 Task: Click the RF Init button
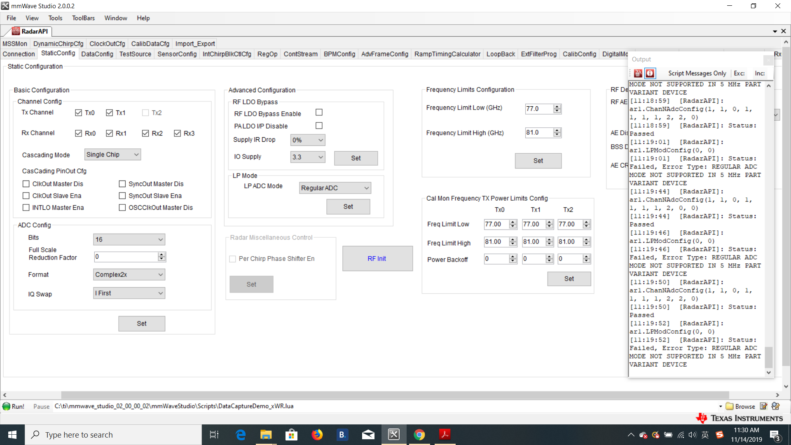pyautogui.click(x=377, y=258)
